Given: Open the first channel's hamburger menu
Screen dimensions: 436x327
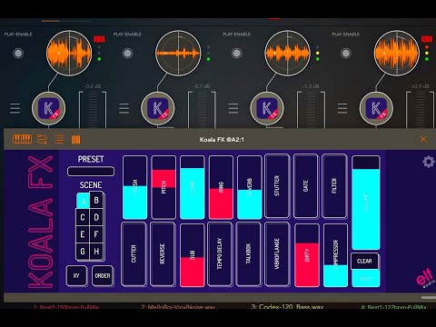Looking at the screenshot, I should point(15,108).
